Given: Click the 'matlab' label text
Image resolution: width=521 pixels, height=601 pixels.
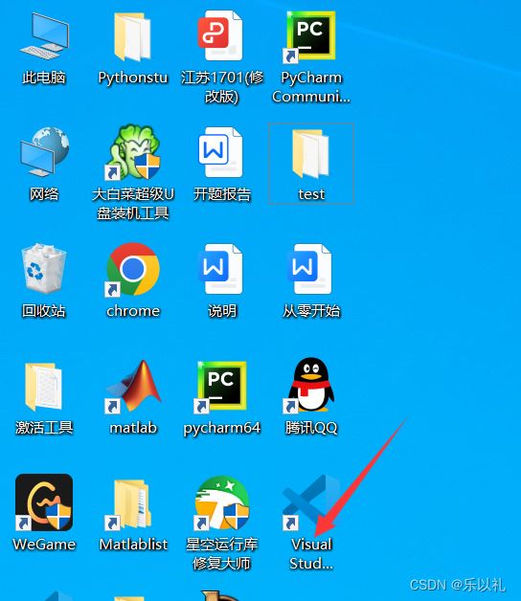Looking at the screenshot, I should (133, 428).
